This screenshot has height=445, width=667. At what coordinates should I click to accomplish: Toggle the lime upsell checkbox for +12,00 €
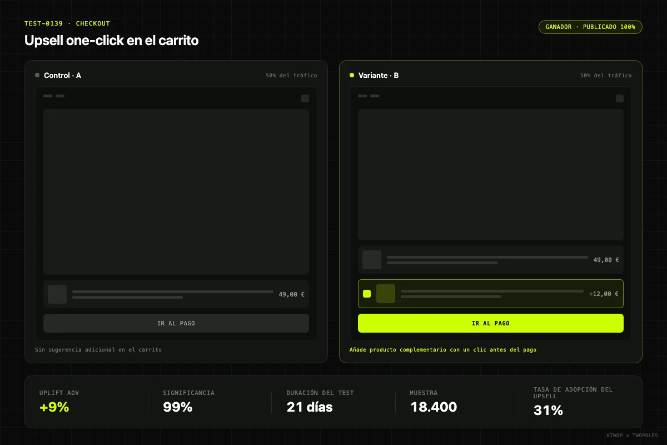point(367,294)
